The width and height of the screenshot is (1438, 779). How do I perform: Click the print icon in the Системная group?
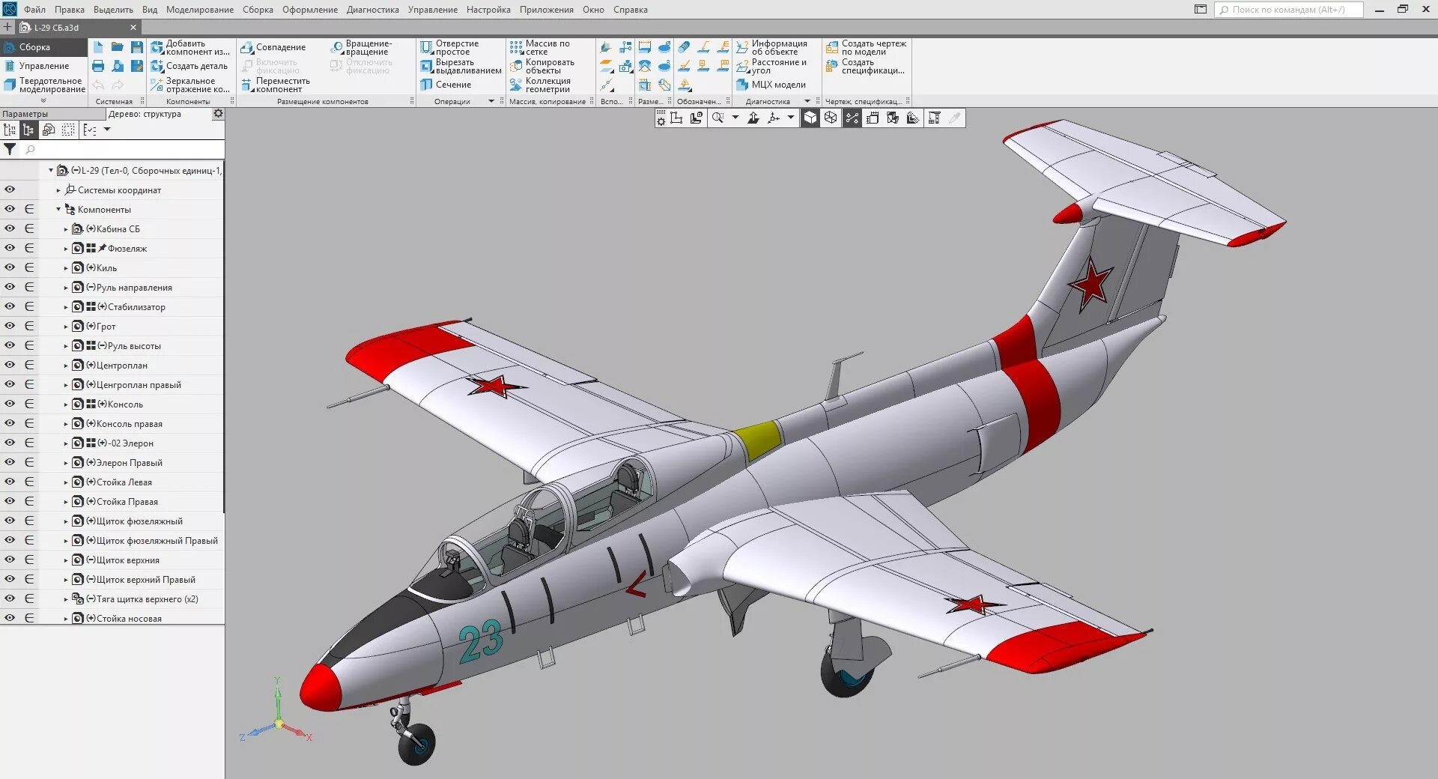[98, 66]
